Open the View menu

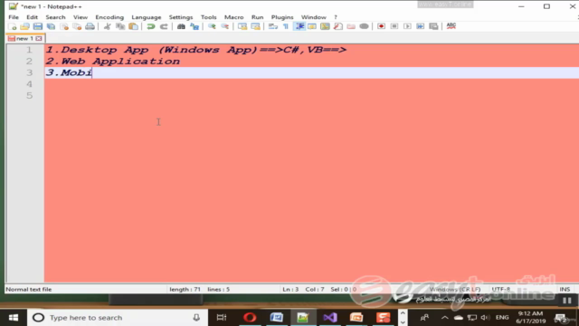pyautogui.click(x=81, y=17)
